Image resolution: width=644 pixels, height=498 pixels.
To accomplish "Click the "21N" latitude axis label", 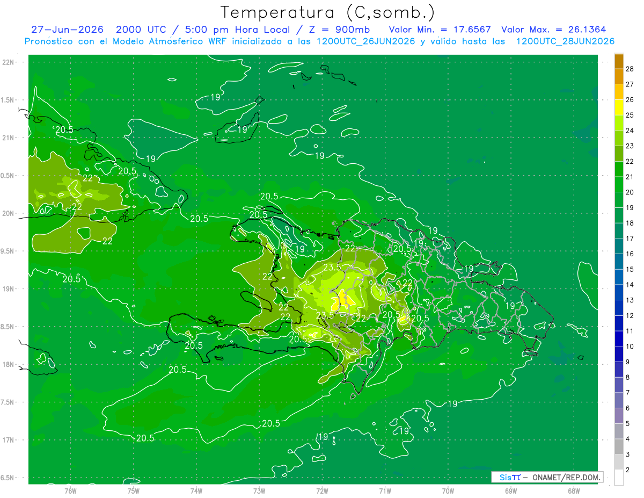I will [9, 138].
